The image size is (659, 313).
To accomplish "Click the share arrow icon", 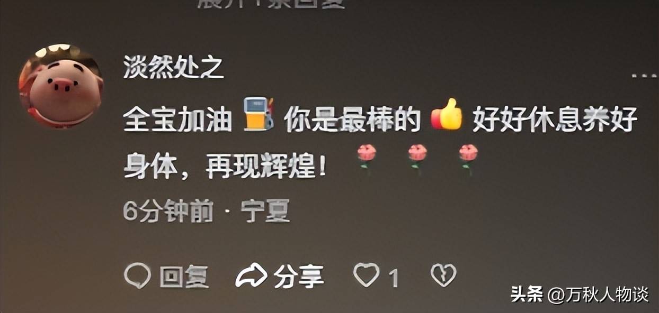I will coord(251,276).
